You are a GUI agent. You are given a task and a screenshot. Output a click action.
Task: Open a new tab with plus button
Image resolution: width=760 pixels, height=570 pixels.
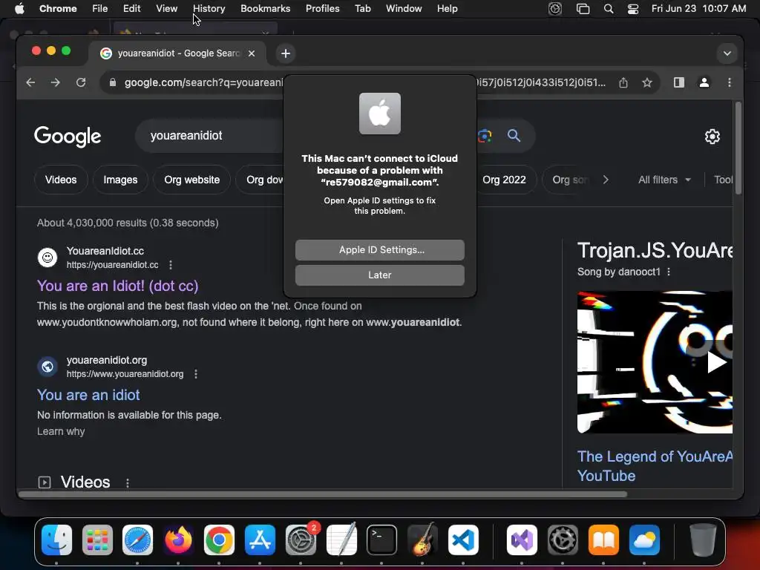tap(286, 53)
